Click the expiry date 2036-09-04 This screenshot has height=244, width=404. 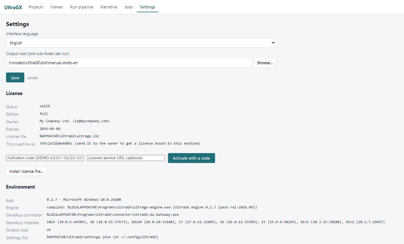pos(50,129)
